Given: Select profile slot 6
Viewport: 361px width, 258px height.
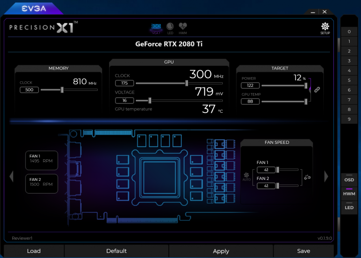Looking at the screenshot, I should (349, 90).
